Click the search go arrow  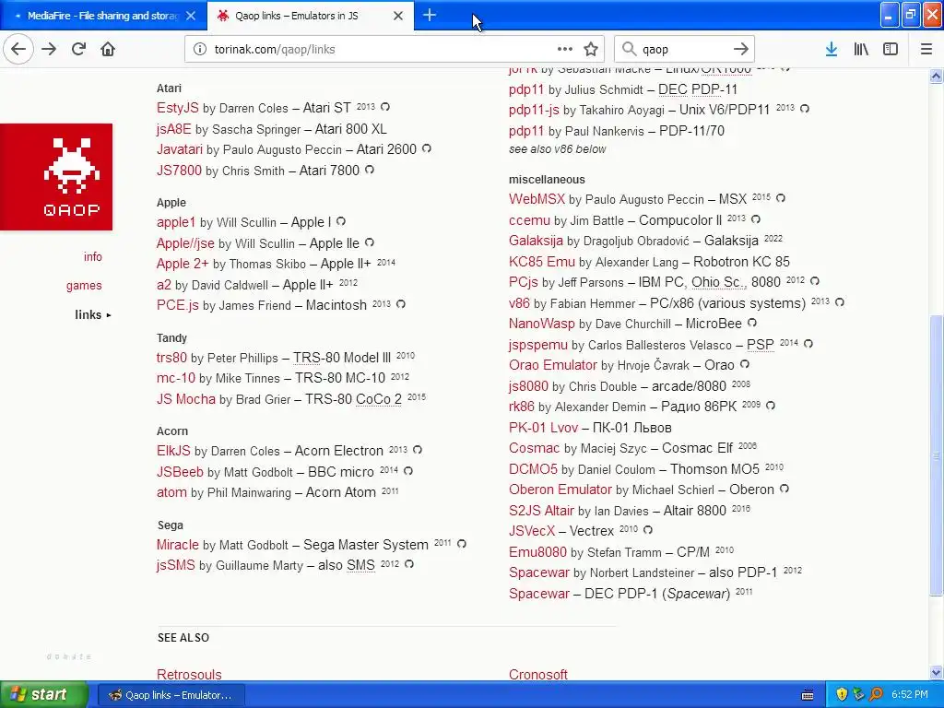[741, 50]
